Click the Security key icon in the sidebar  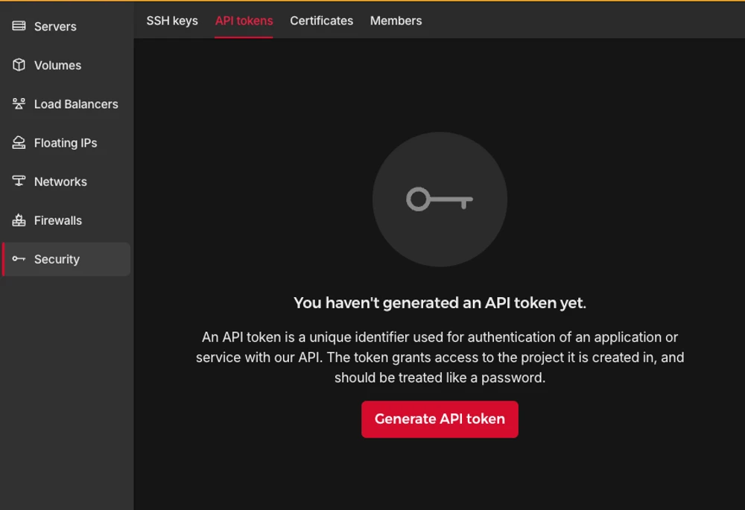click(x=19, y=259)
